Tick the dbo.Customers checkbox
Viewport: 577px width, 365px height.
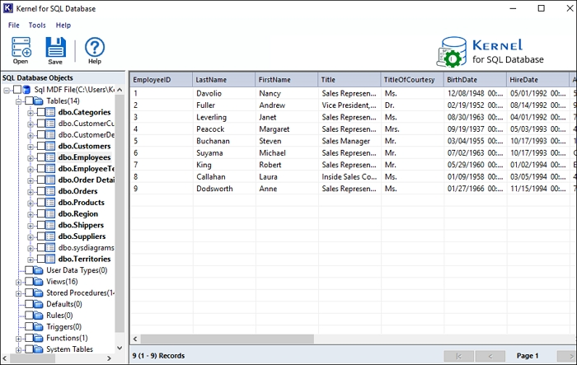(41, 146)
